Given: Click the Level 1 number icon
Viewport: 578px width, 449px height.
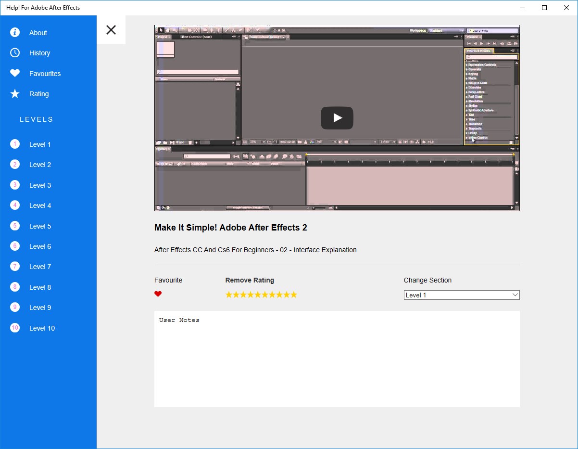Looking at the screenshot, I should 15,144.
